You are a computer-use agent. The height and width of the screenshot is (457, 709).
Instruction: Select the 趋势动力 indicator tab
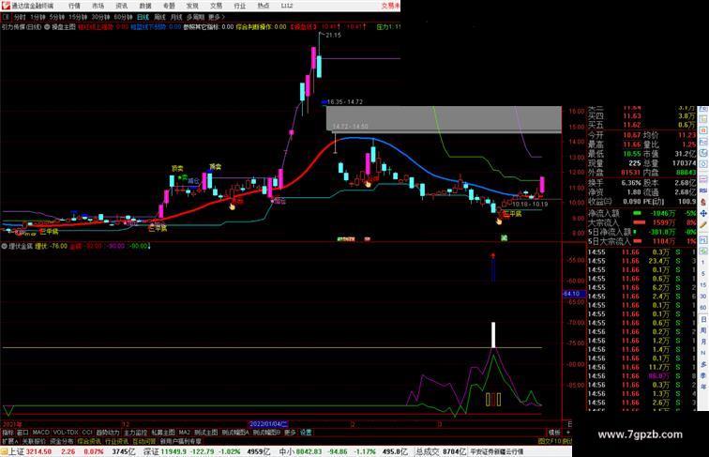[108, 433]
